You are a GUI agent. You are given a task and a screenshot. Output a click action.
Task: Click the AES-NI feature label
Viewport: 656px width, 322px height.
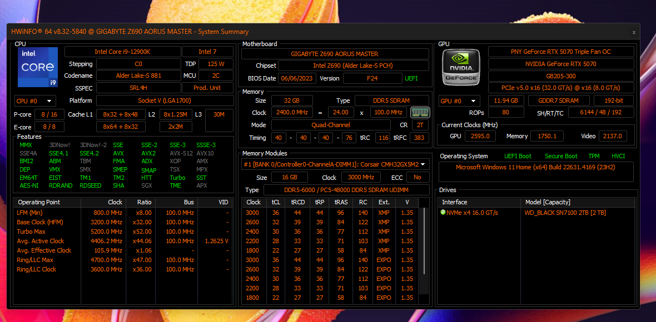pyautogui.click(x=29, y=185)
